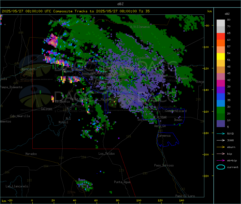Click the 'Salinas' map label
Image resolution: width=241 pixels, height=204 pixels.
click(x=46, y=109)
